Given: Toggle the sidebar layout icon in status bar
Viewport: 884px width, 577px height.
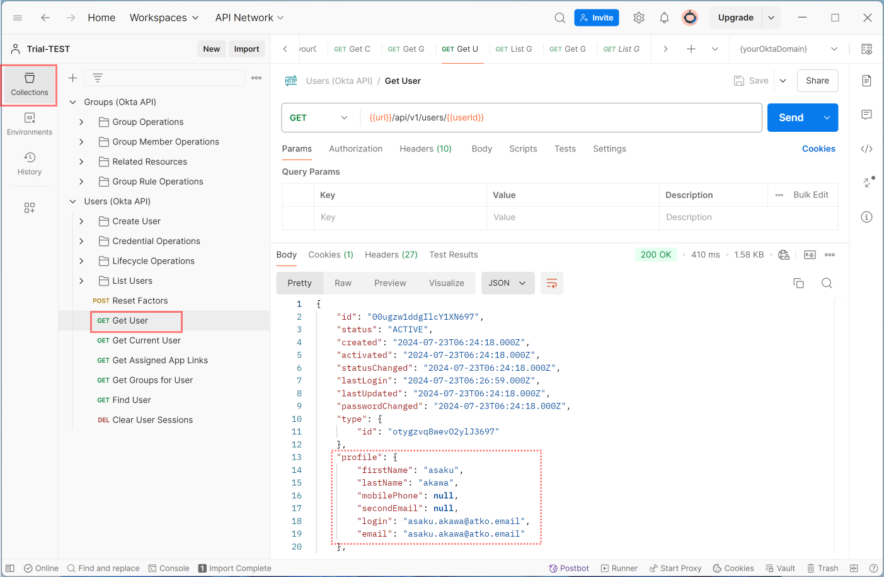Looking at the screenshot, I should pyautogui.click(x=10, y=568).
